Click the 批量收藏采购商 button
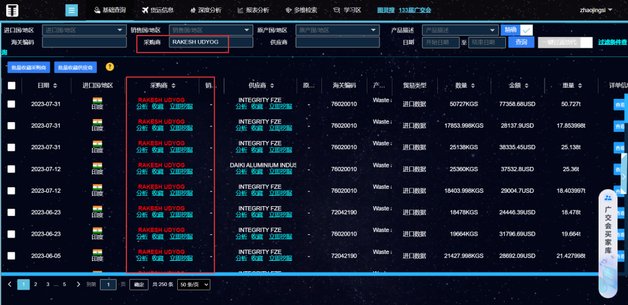This screenshot has width=628, height=305. (x=29, y=68)
